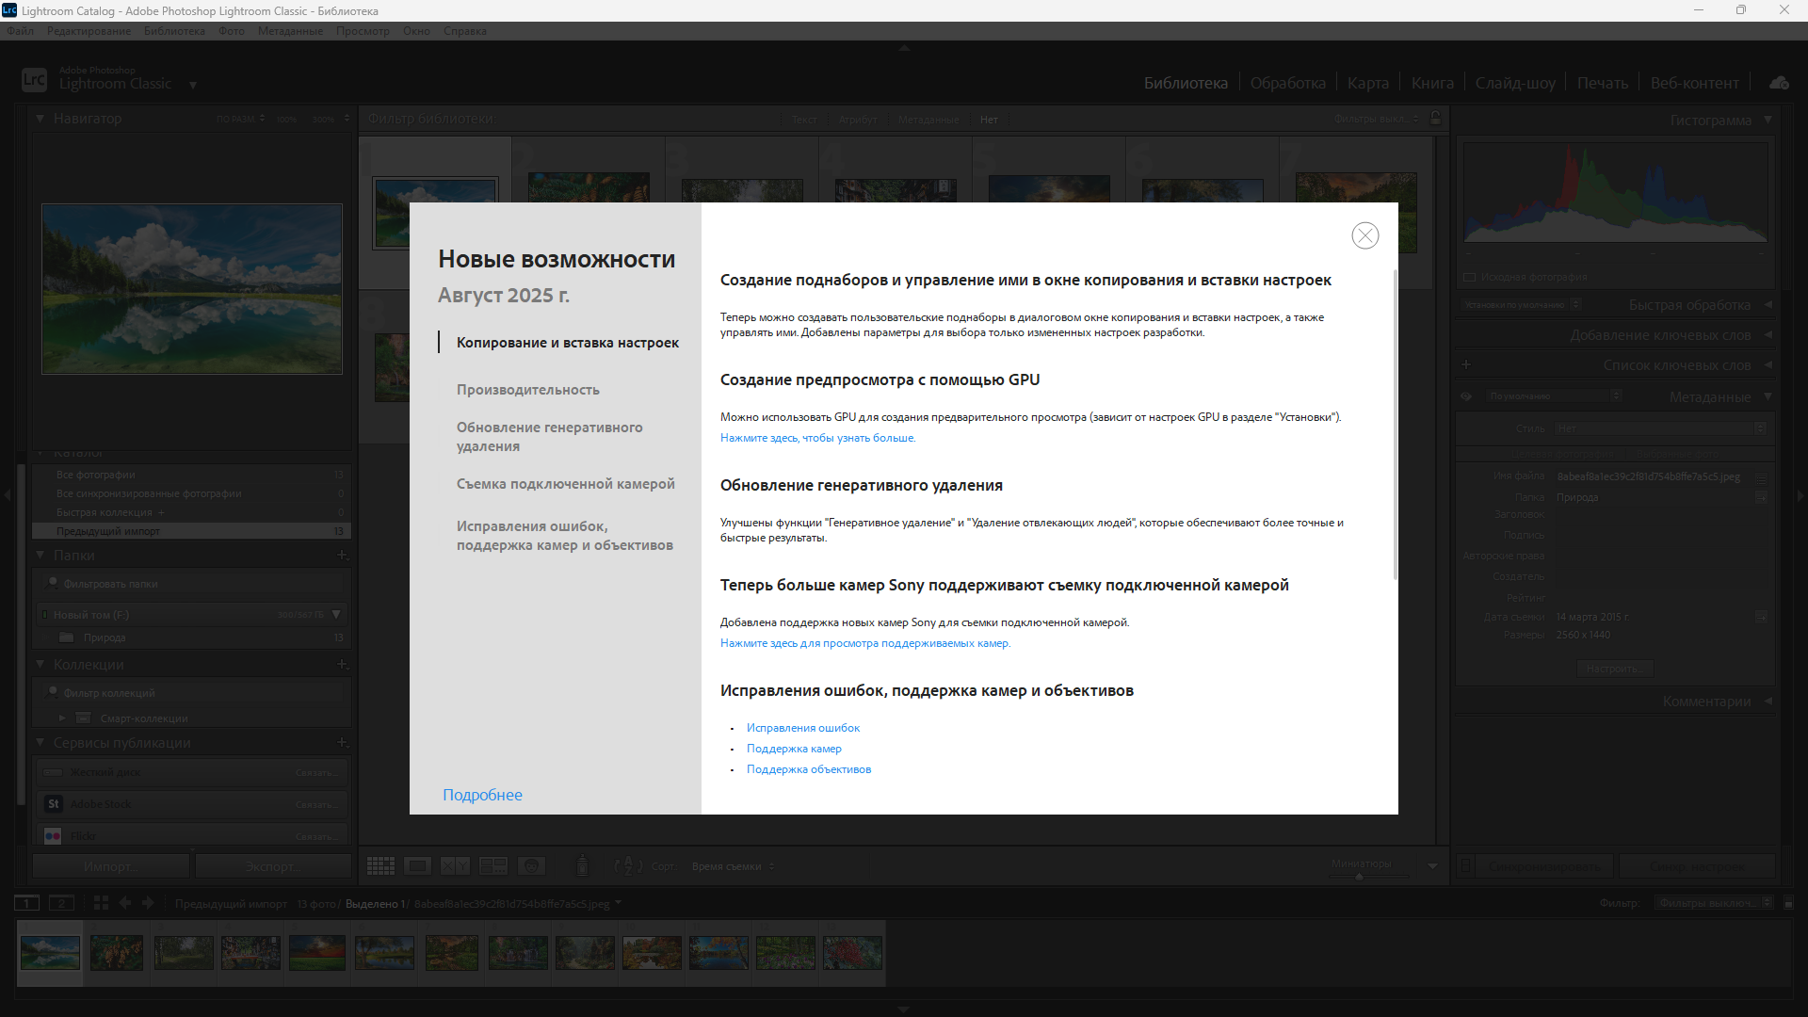Toggle the Исходная фотография checkbox
The width and height of the screenshot is (1808, 1017).
1469,277
